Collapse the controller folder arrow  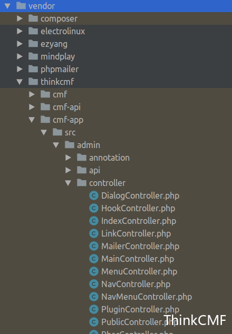coord(68,183)
